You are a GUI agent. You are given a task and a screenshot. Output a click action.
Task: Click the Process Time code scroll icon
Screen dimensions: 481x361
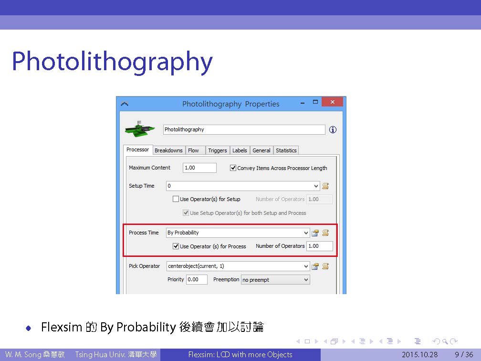(325, 233)
